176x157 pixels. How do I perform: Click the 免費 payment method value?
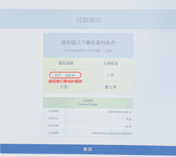[x=129, y=119]
